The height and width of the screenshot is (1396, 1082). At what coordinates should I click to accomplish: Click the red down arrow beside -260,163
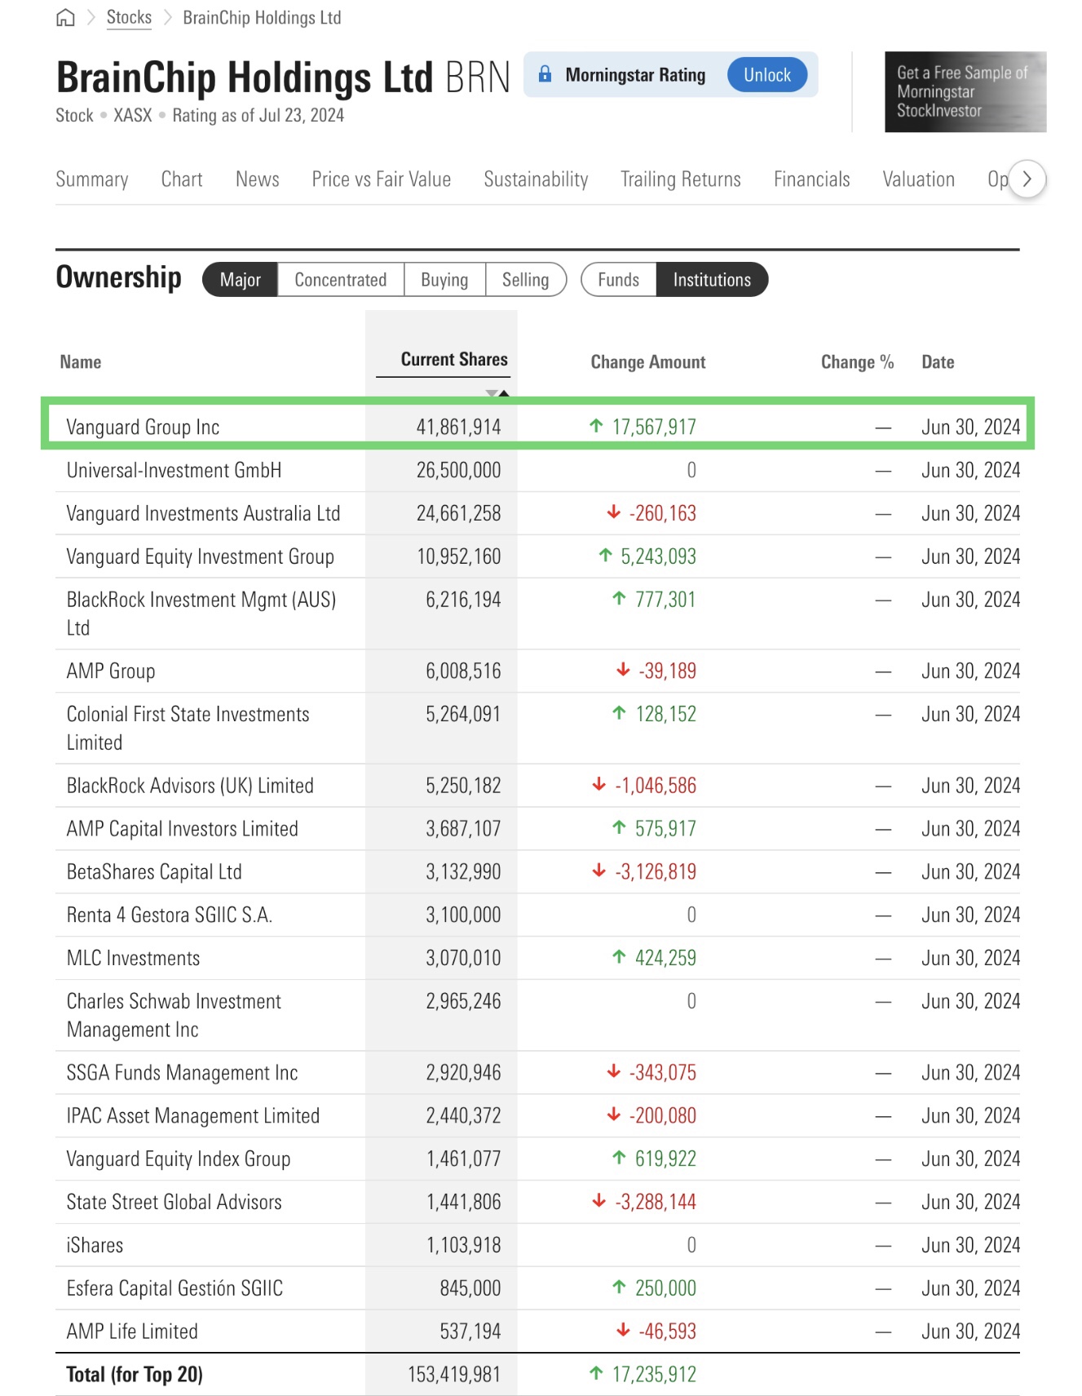[614, 512]
